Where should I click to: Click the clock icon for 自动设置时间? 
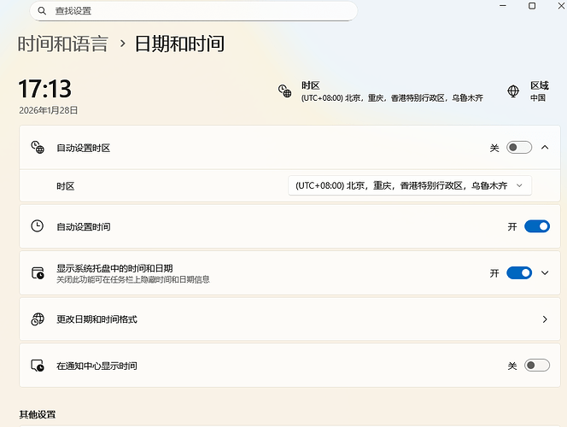38,226
